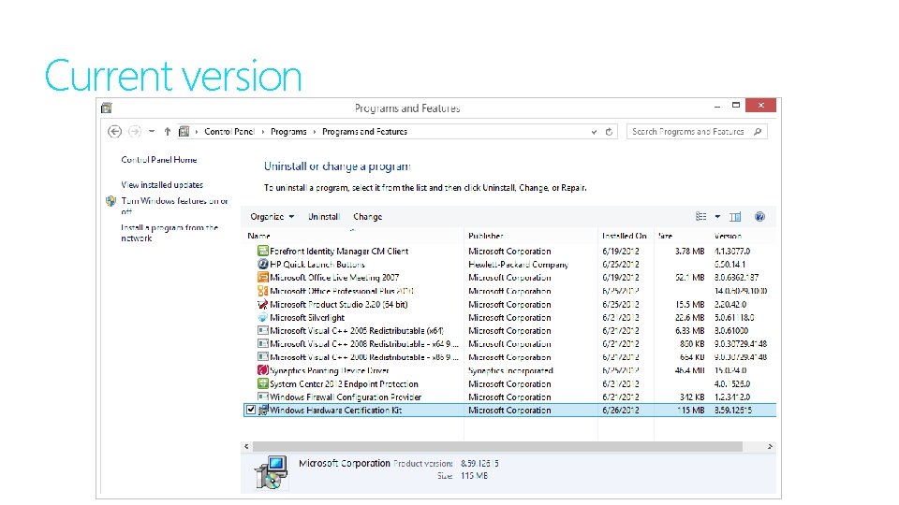The width and height of the screenshot is (899, 505).
Task: Go back with the Back arrow
Action: (x=114, y=132)
